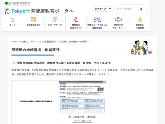Click the 個別最適な学び teacher icon
Image resolution: width=165 pixels, height=124 pixels.
pyautogui.click(x=34, y=19)
